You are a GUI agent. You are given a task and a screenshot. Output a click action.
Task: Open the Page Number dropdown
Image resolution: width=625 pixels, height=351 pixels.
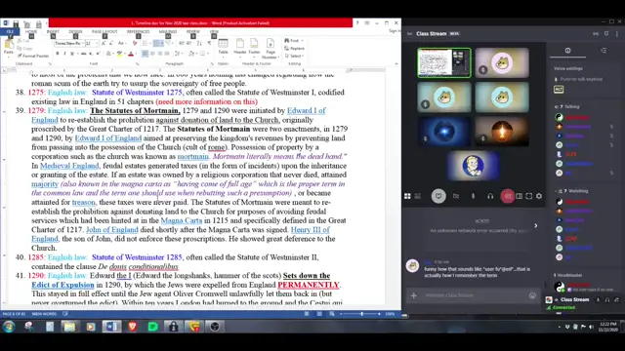tap(271, 49)
